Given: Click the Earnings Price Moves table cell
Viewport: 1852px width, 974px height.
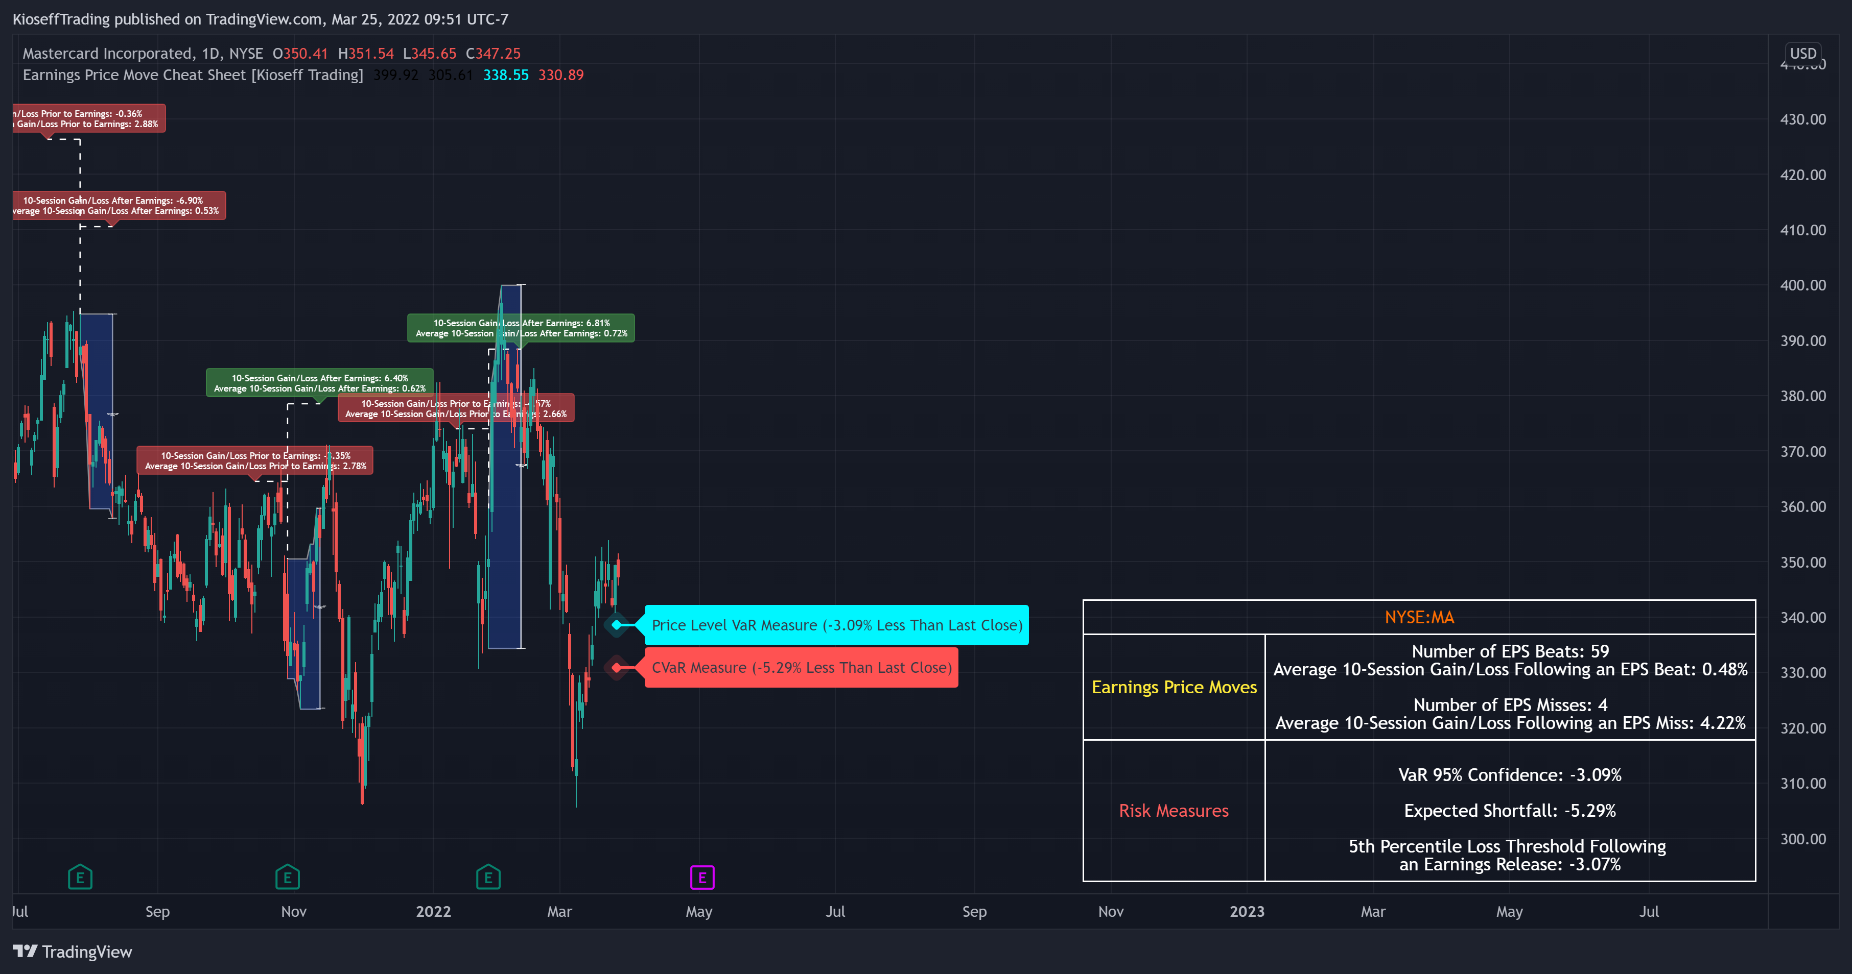Looking at the screenshot, I should pos(1174,687).
